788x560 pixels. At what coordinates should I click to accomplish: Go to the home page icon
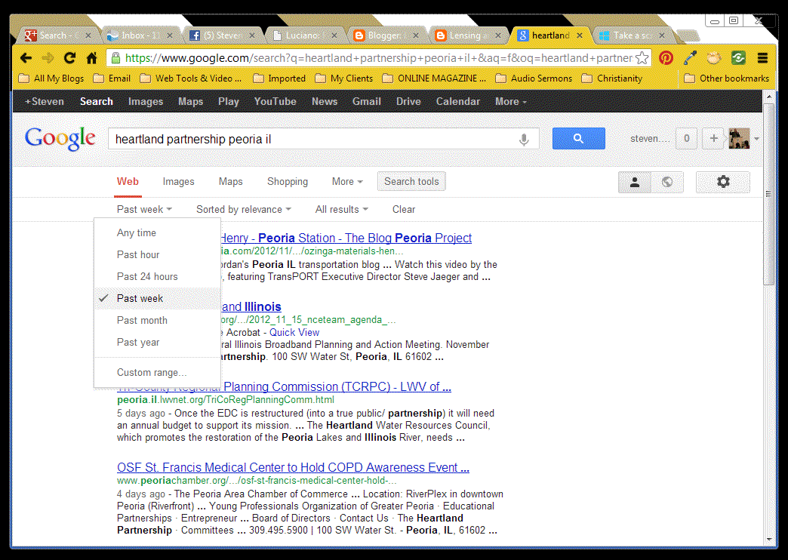91,58
